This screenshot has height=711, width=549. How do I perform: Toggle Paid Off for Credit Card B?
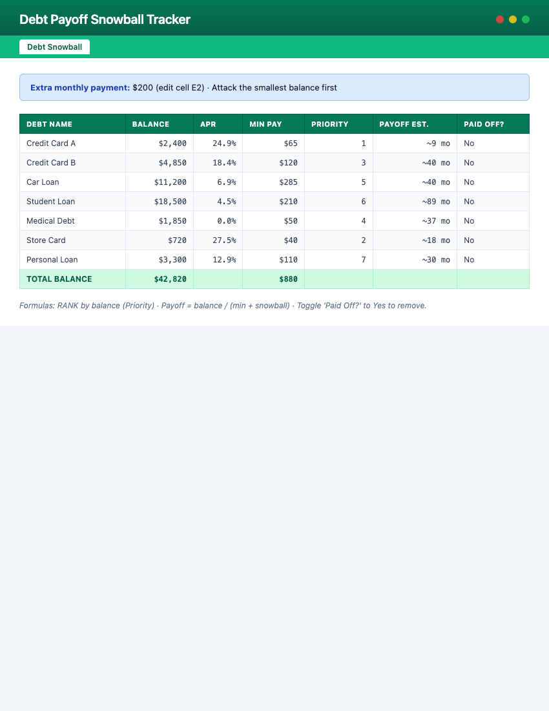click(x=493, y=163)
